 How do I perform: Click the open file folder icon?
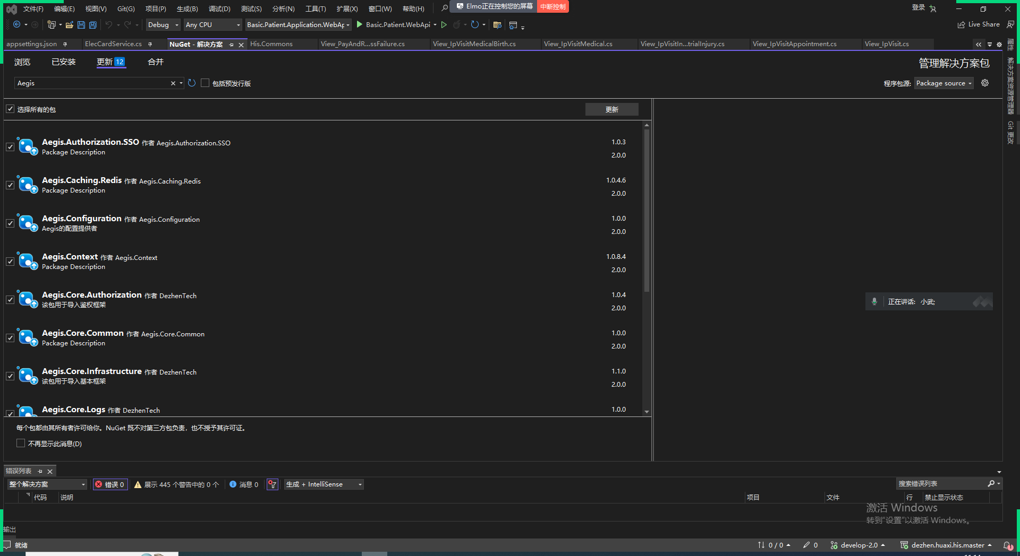(70, 24)
